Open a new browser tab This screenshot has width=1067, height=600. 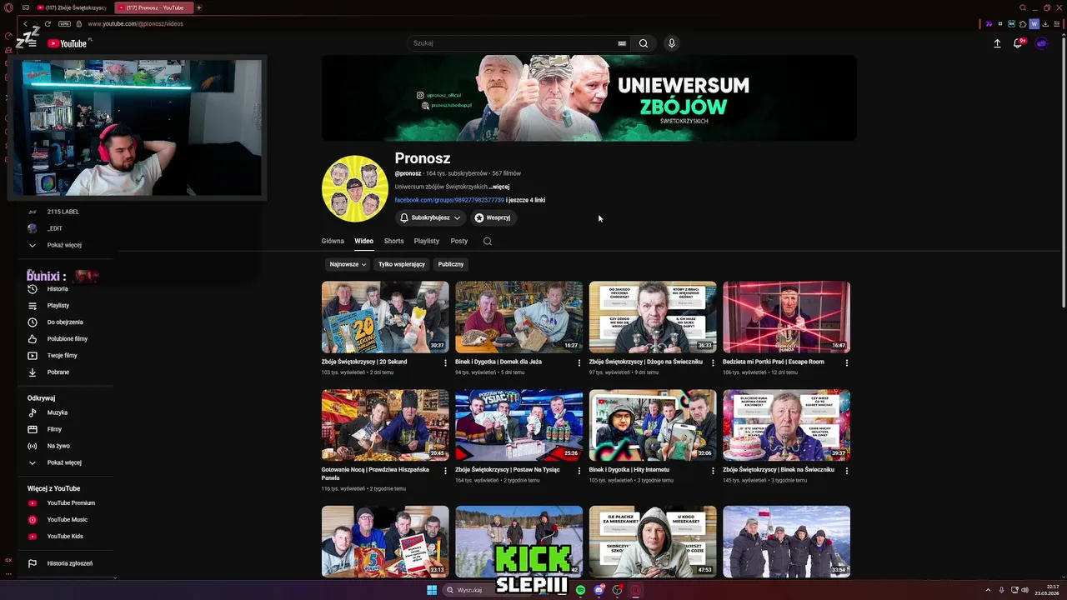coord(198,7)
